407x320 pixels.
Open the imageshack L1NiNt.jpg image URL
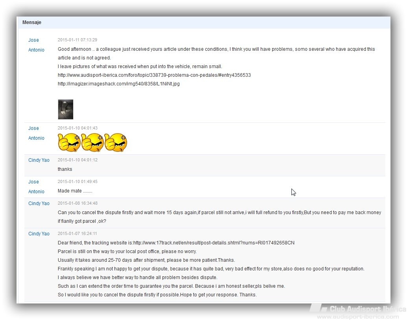click(118, 84)
